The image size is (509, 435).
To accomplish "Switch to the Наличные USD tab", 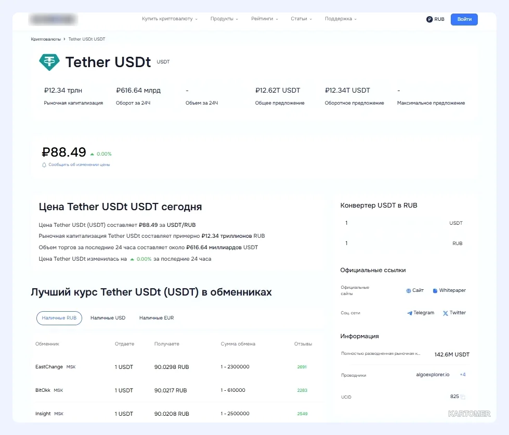I will tap(108, 318).
